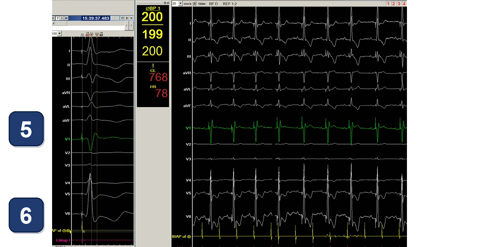Screen dimensions: 501x247
Task: Select lead I label in review window
Action: coord(69,51)
